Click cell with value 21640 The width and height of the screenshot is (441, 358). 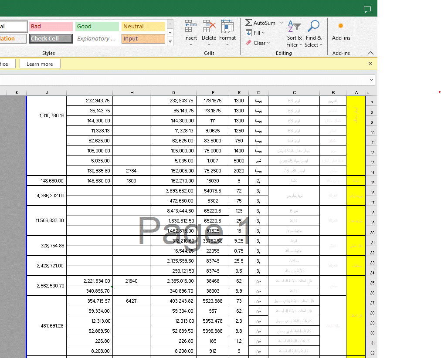point(131,281)
